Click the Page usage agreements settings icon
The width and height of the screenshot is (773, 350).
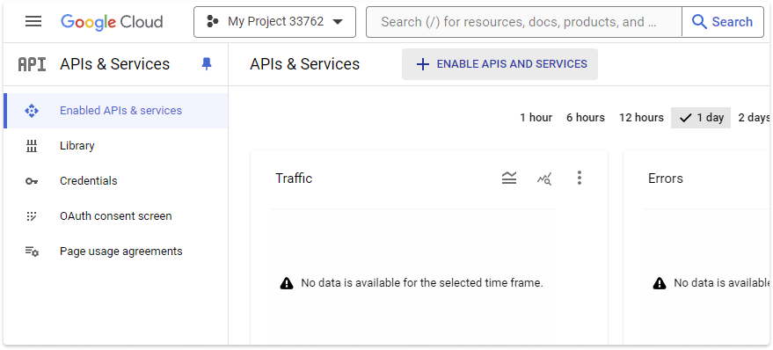pos(32,252)
